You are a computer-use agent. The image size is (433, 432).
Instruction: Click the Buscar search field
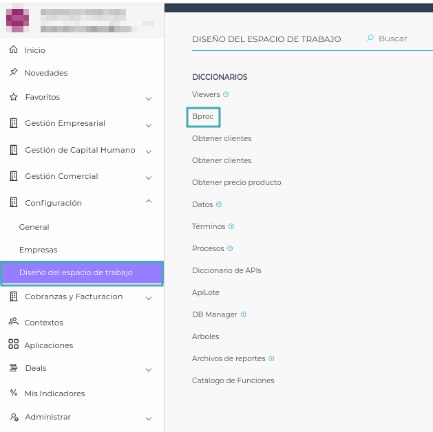tap(396, 39)
